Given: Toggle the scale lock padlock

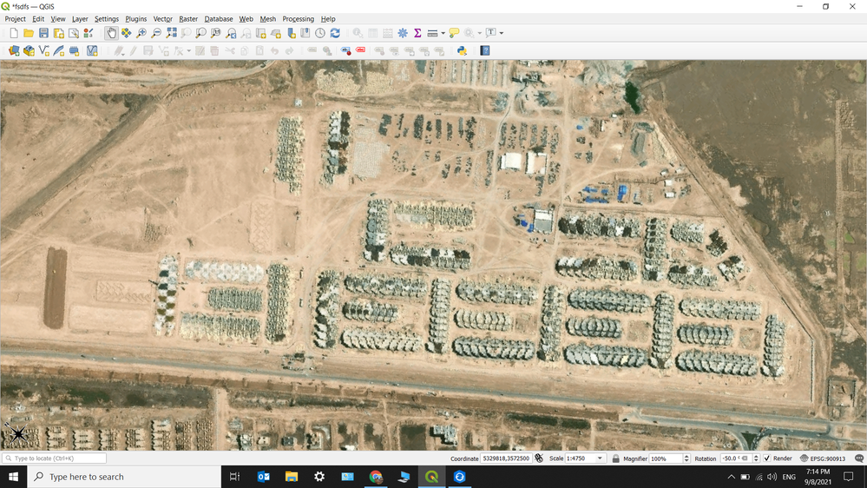Looking at the screenshot, I should coord(615,458).
